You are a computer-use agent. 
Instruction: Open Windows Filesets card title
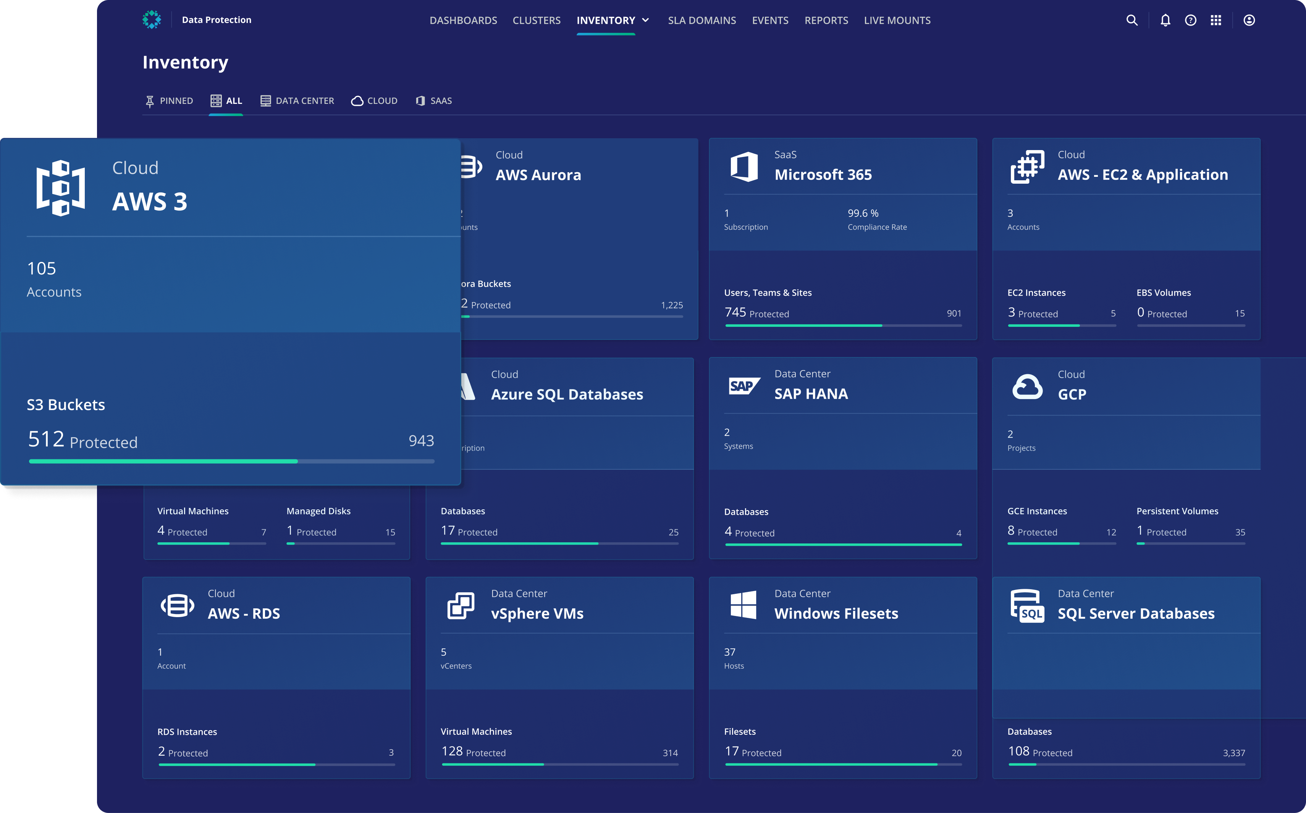tap(836, 614)
